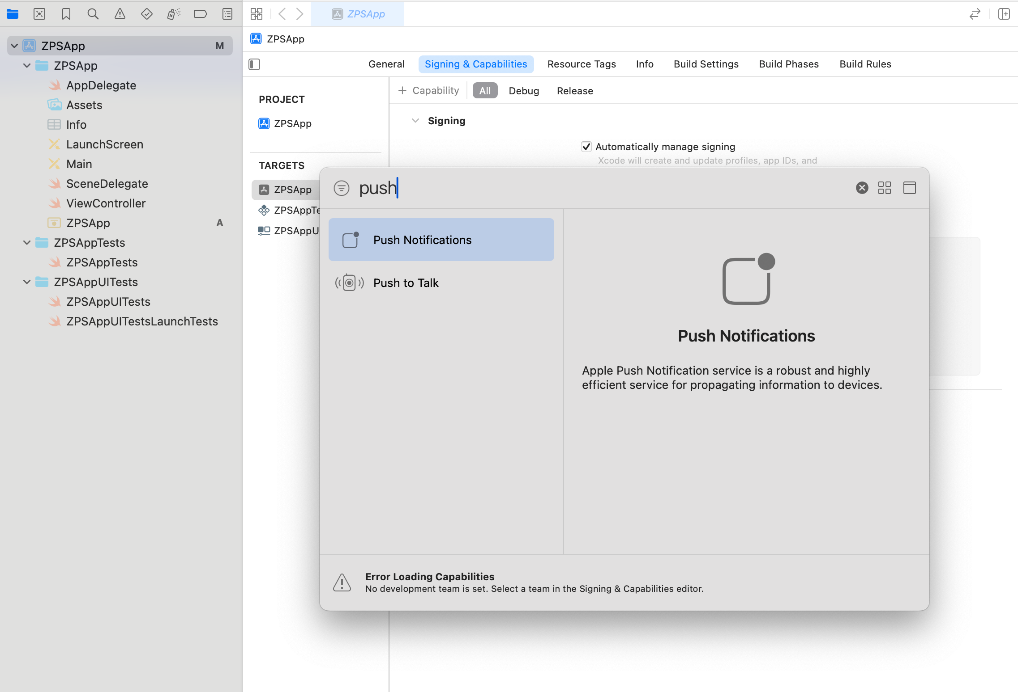Image resolution: width=1018 pixels, height=692 pixels.
Task: Open the breakpoint navigator icon
Action: (200, 14)
